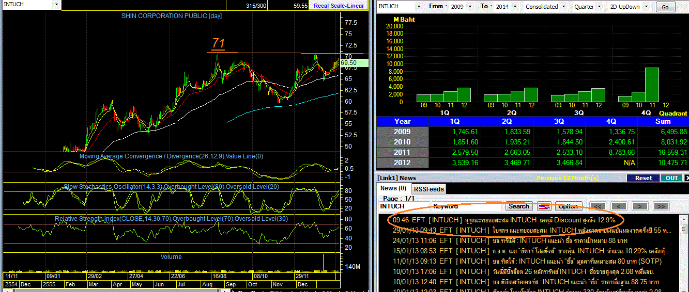Image resolution: width=689 pixels, height=292 pixels.
Task: Open the INTUCH symbol dropdown in financials panel
Action: tap(418, 7)
